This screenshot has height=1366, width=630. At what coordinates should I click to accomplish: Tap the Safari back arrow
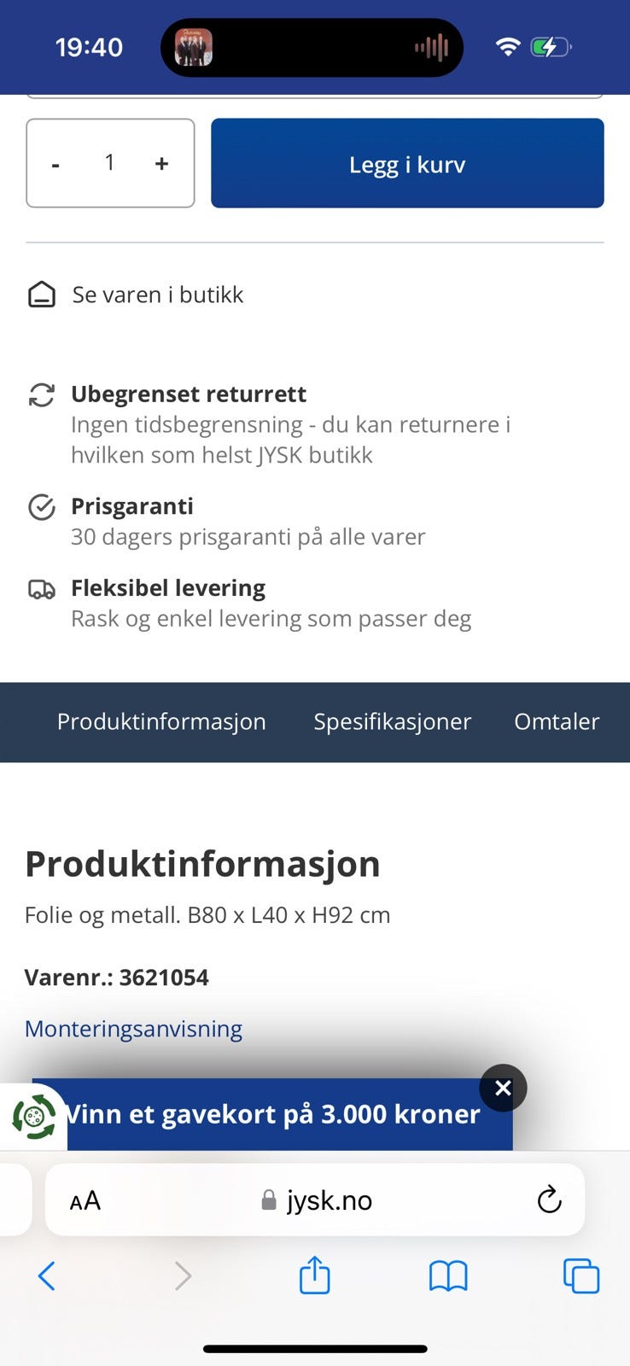coord(47,1276)
